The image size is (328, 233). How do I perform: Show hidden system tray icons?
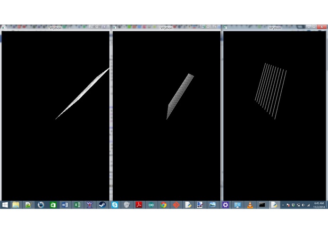(283, 205)
